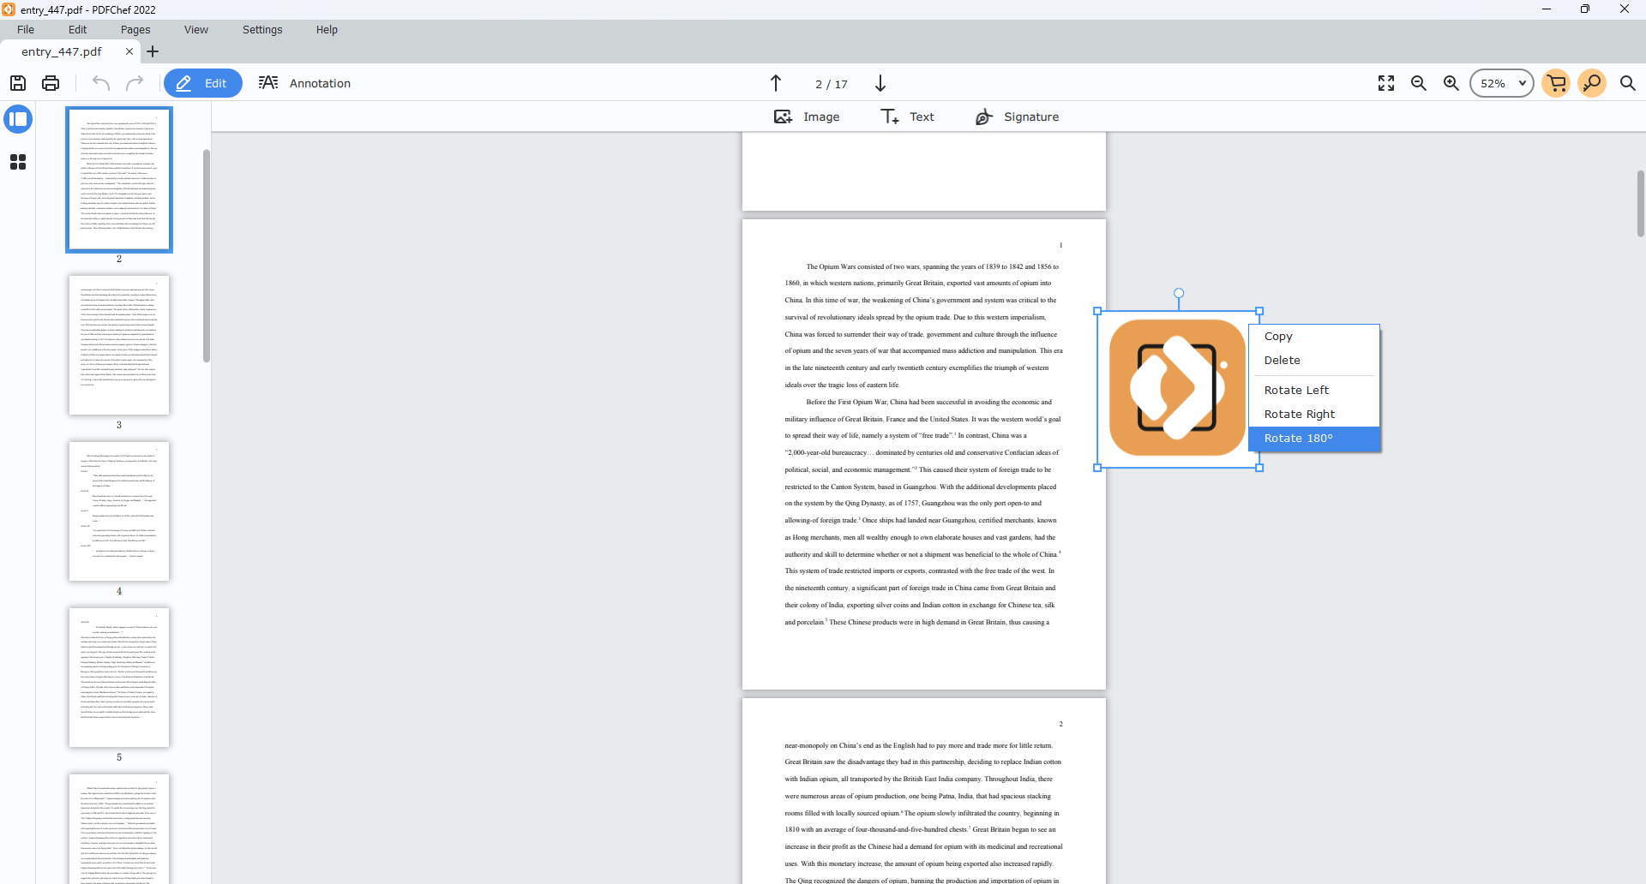Go to previous page arrow

[776, 83]
